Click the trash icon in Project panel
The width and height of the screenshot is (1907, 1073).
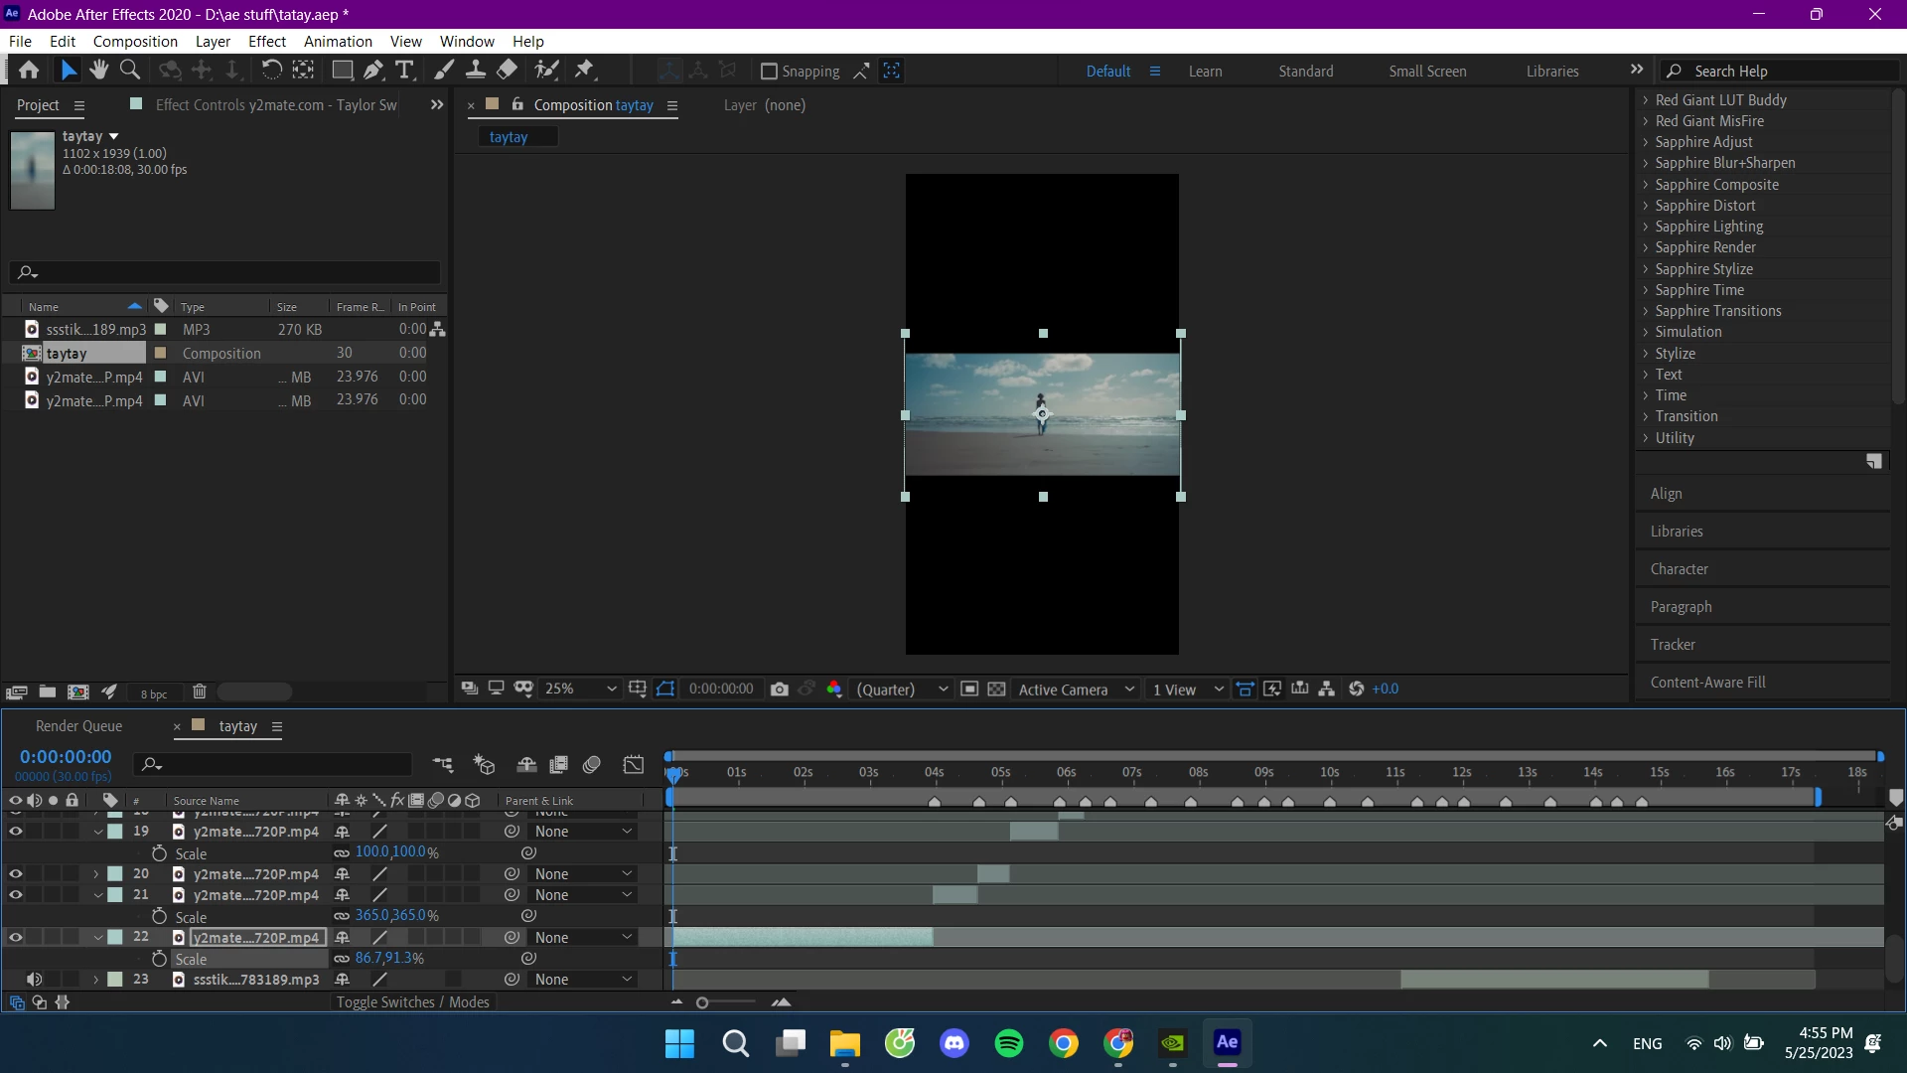point(200,691)
